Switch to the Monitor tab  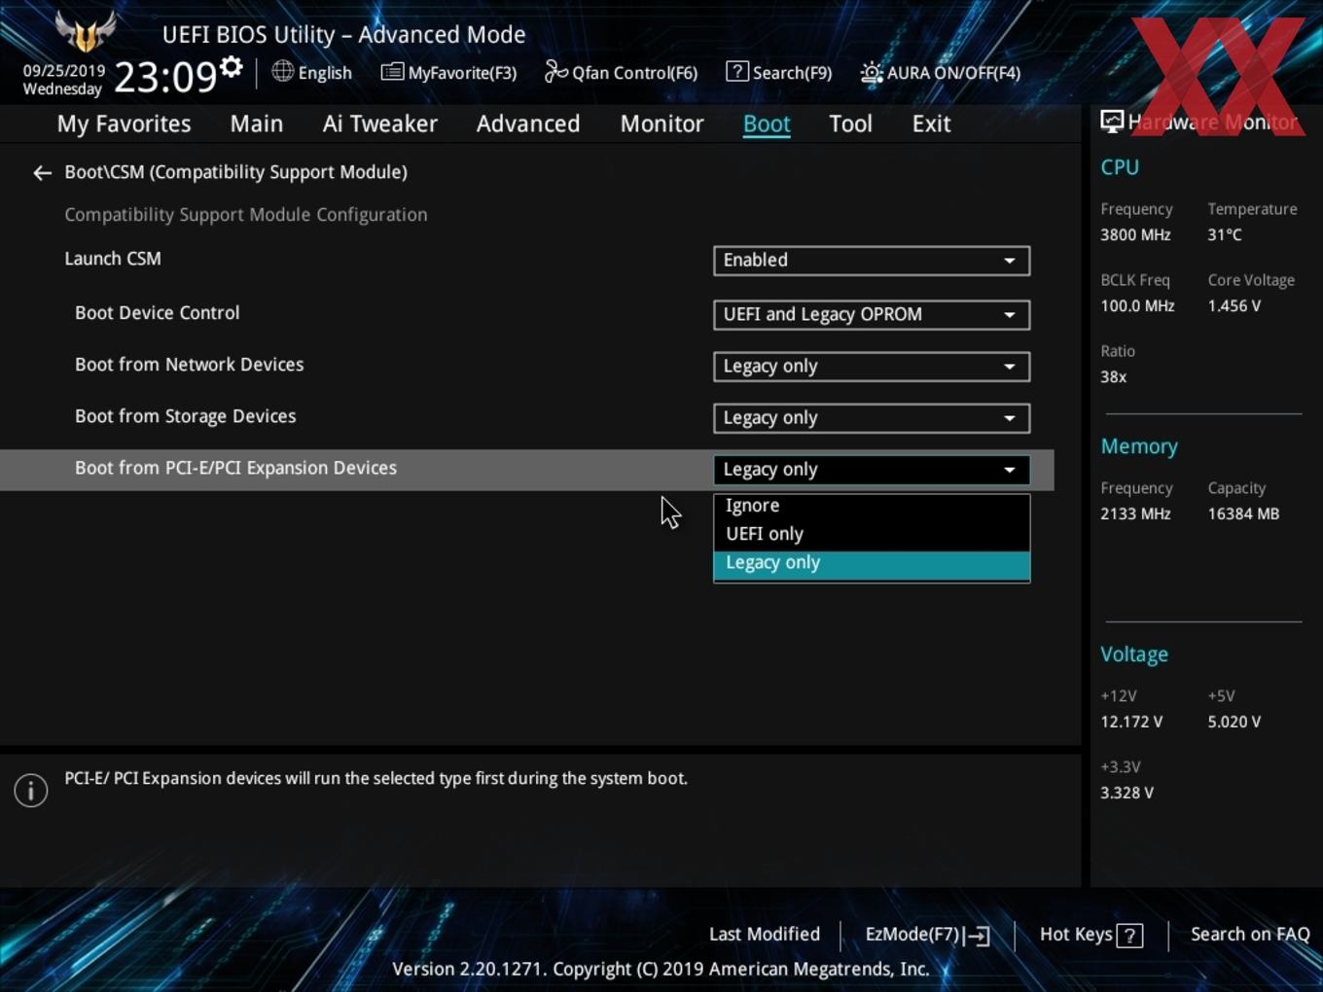661,124
